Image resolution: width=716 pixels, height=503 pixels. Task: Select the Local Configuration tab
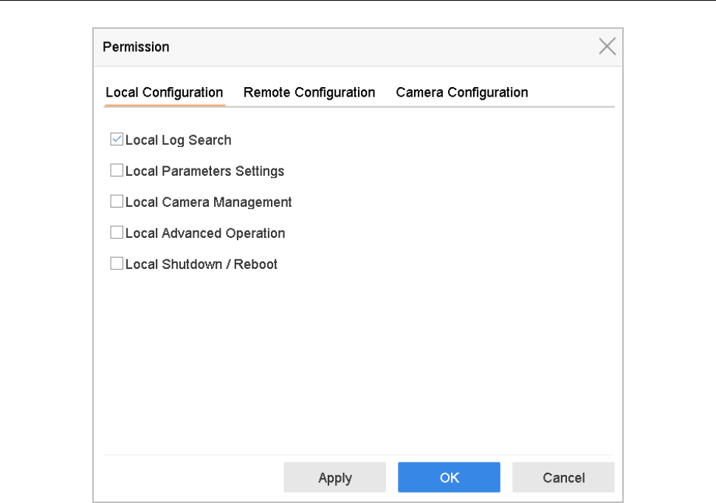164,92
